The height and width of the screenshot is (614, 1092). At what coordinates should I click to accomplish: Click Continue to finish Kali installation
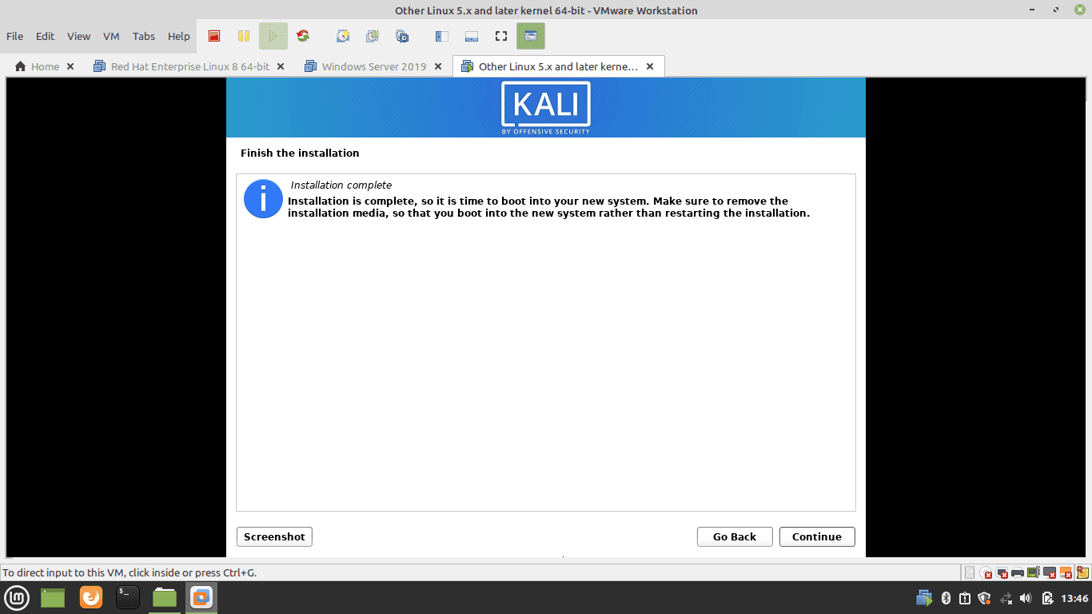click(817, 536)
